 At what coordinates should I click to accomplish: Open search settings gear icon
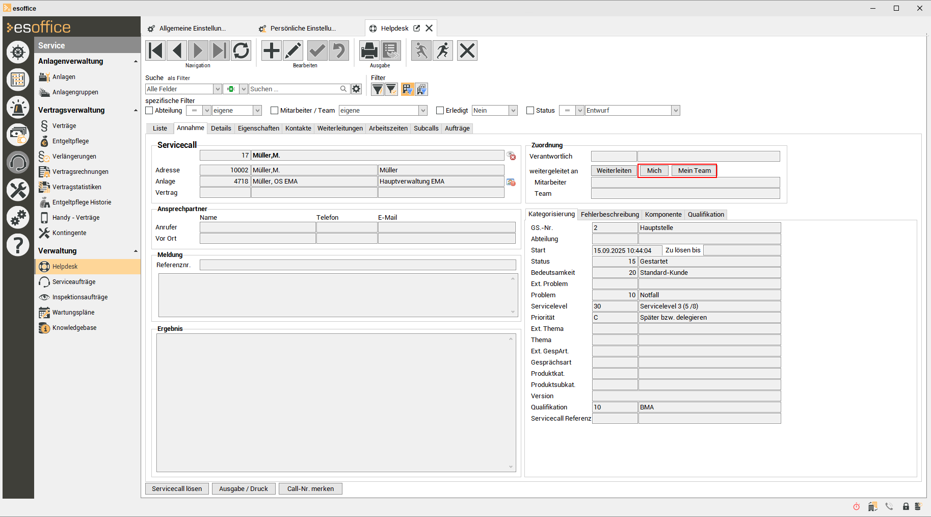[356, 89]
